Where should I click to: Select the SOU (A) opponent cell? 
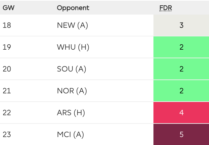coord(71,69)
